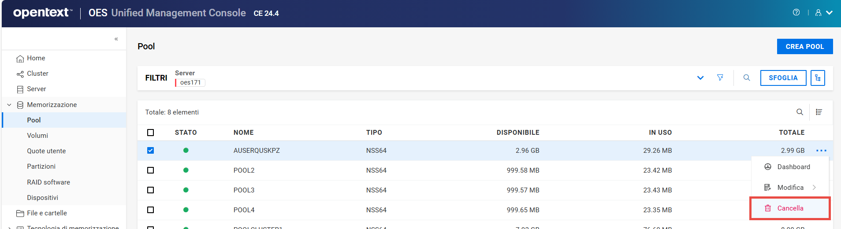
Task: Click the tree view icon beside SFOGLIA
Action: click(818, 78)
